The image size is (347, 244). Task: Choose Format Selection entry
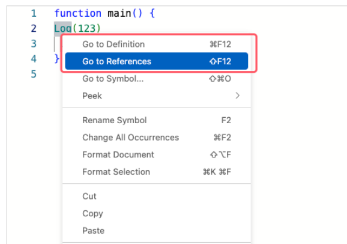click(x=157, y=172)
